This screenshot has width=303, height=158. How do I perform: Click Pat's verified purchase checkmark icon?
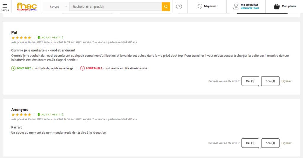pos(39,38)
